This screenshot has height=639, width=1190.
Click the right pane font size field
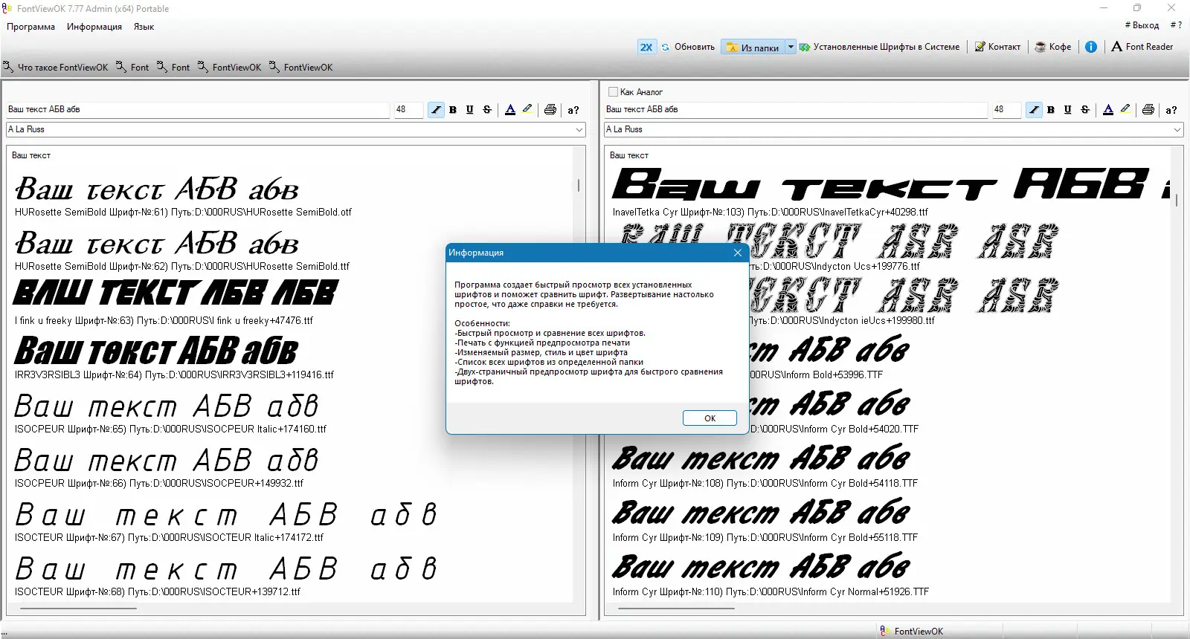coord(1006,110)
